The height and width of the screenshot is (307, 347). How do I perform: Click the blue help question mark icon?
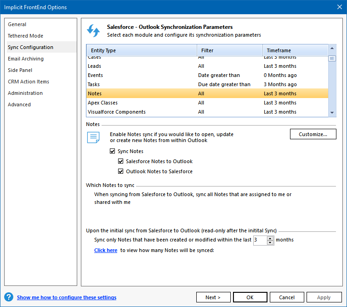point(9,297)
